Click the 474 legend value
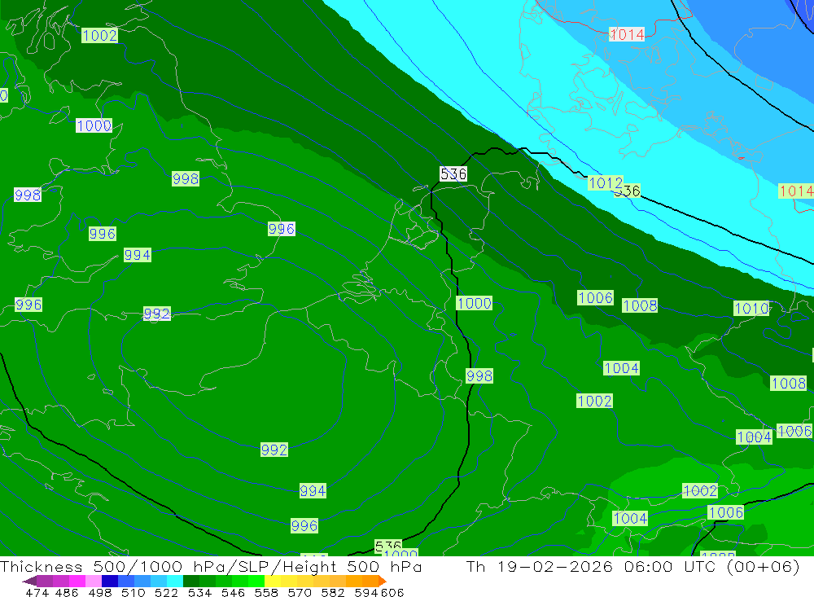 tap(37, 592)
